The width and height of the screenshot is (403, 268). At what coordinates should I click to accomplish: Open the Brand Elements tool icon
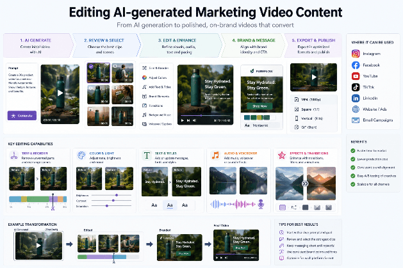(x=144, y=97)
